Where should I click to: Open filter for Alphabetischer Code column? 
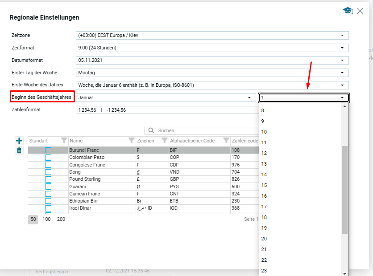[x=226, y=141]
